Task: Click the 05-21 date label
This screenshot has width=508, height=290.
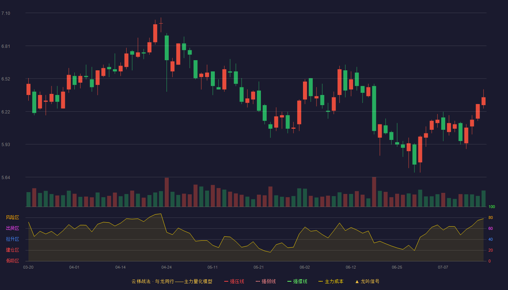Action: point(259,267)
